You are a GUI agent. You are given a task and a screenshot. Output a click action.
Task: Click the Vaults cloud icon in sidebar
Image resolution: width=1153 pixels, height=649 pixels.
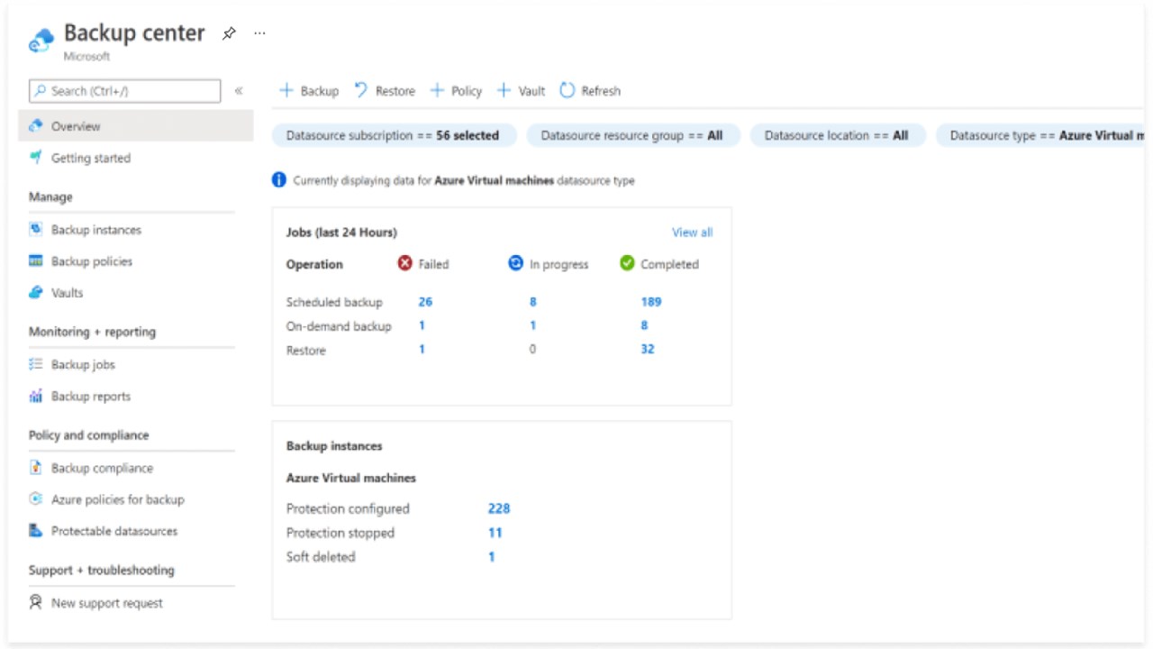click(36, 293)
